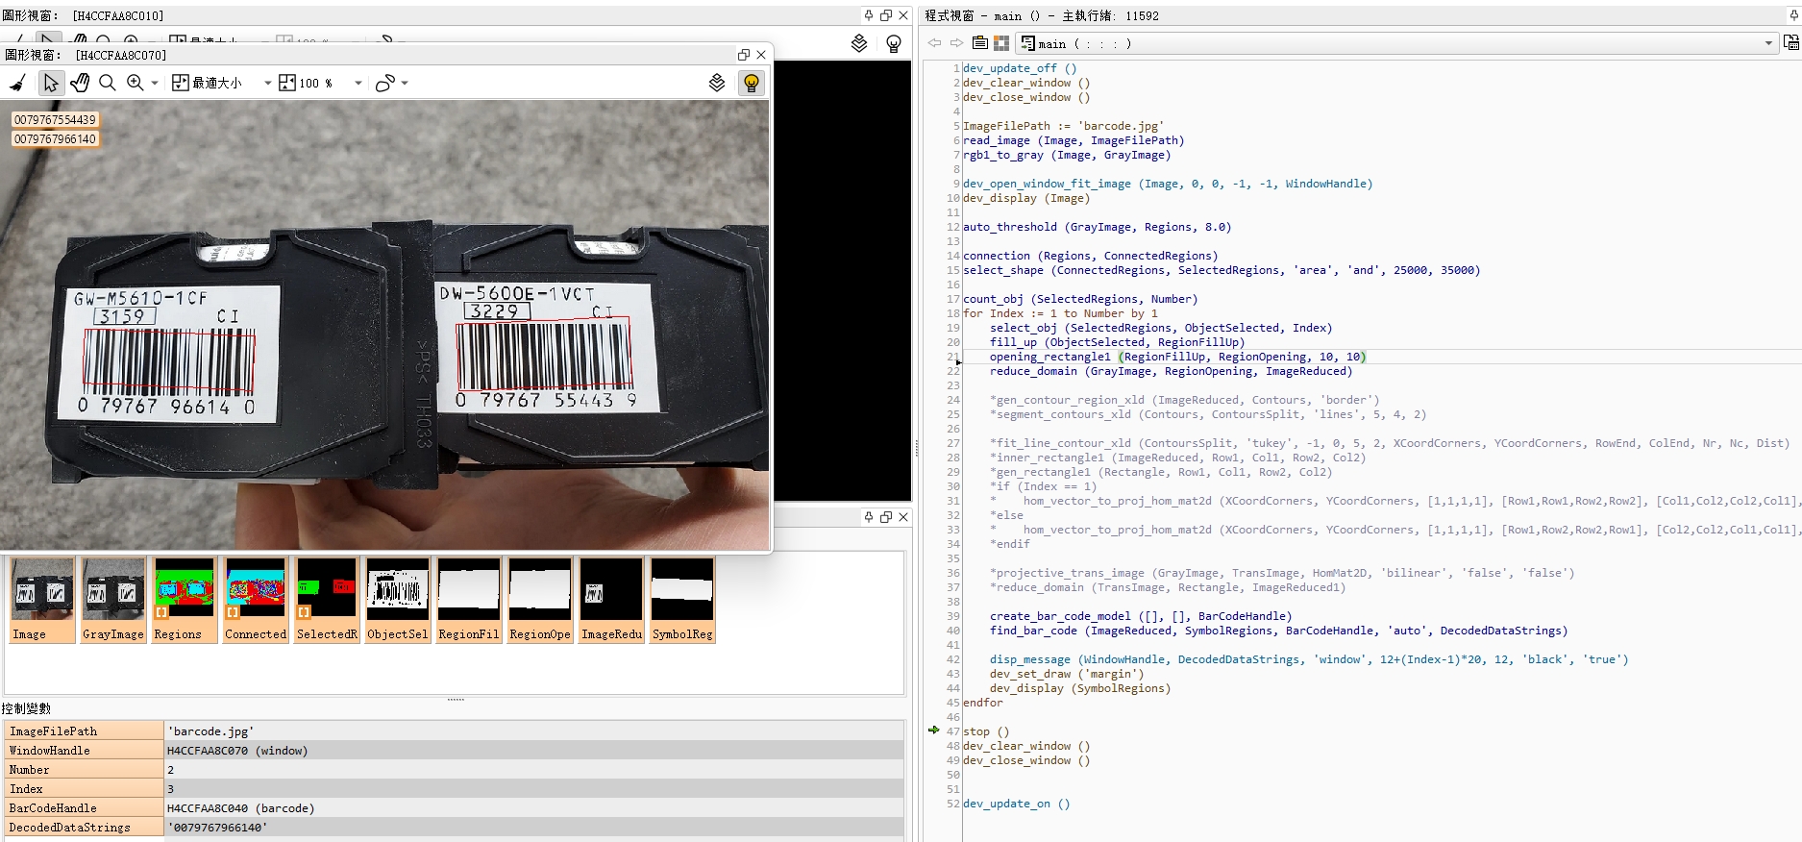Select the magnifier glass tool

(x=108, y=84)
